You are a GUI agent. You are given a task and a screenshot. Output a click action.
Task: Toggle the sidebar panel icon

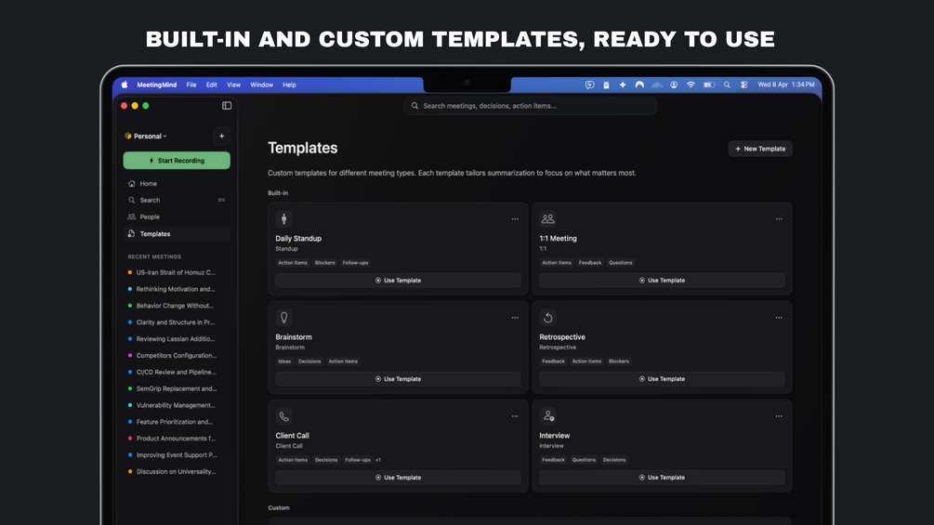click(227, 105)
